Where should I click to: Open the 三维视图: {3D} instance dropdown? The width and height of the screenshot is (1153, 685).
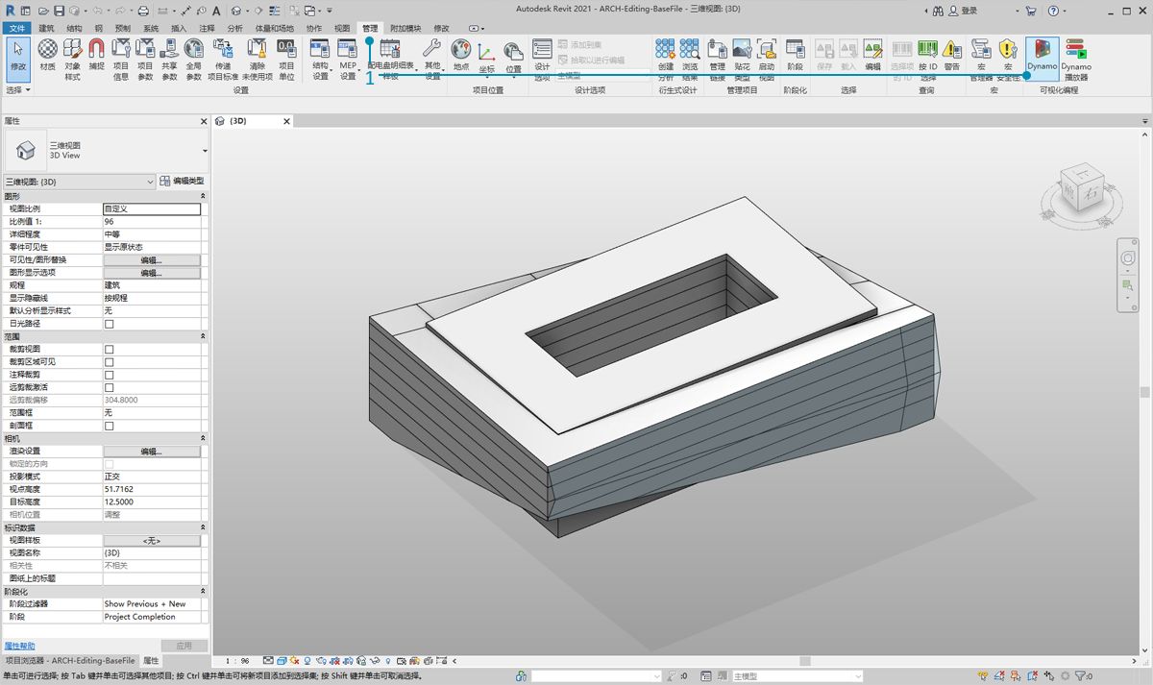(80, 182)
